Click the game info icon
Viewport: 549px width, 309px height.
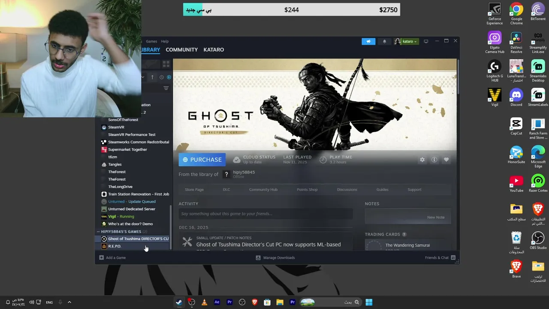coord(434,160)
